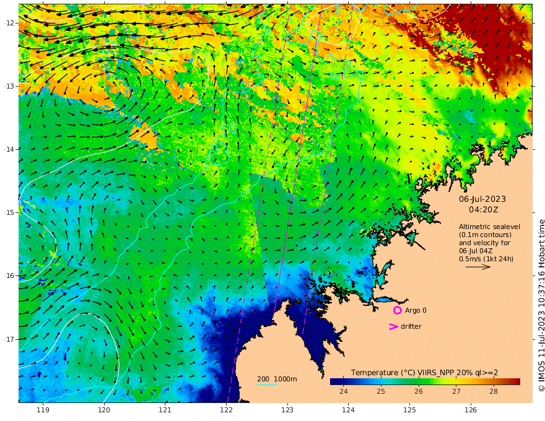Click the latitude axis label -17
The height and width of the screenshot is (421, 545).
pyautogui.click(x=9, y=339)
